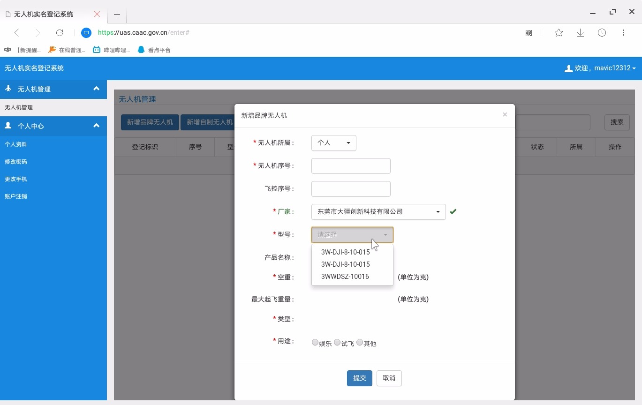Viewport: 642px width, 405px height.
Task: Click the 序号 table column header
Action: [195, 147]
